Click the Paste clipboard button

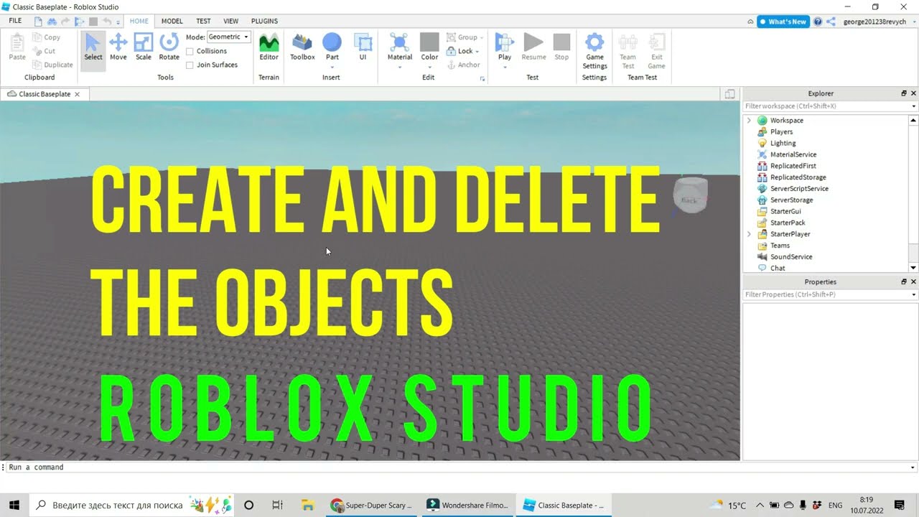pyautogui.click(x=17, y=47)
